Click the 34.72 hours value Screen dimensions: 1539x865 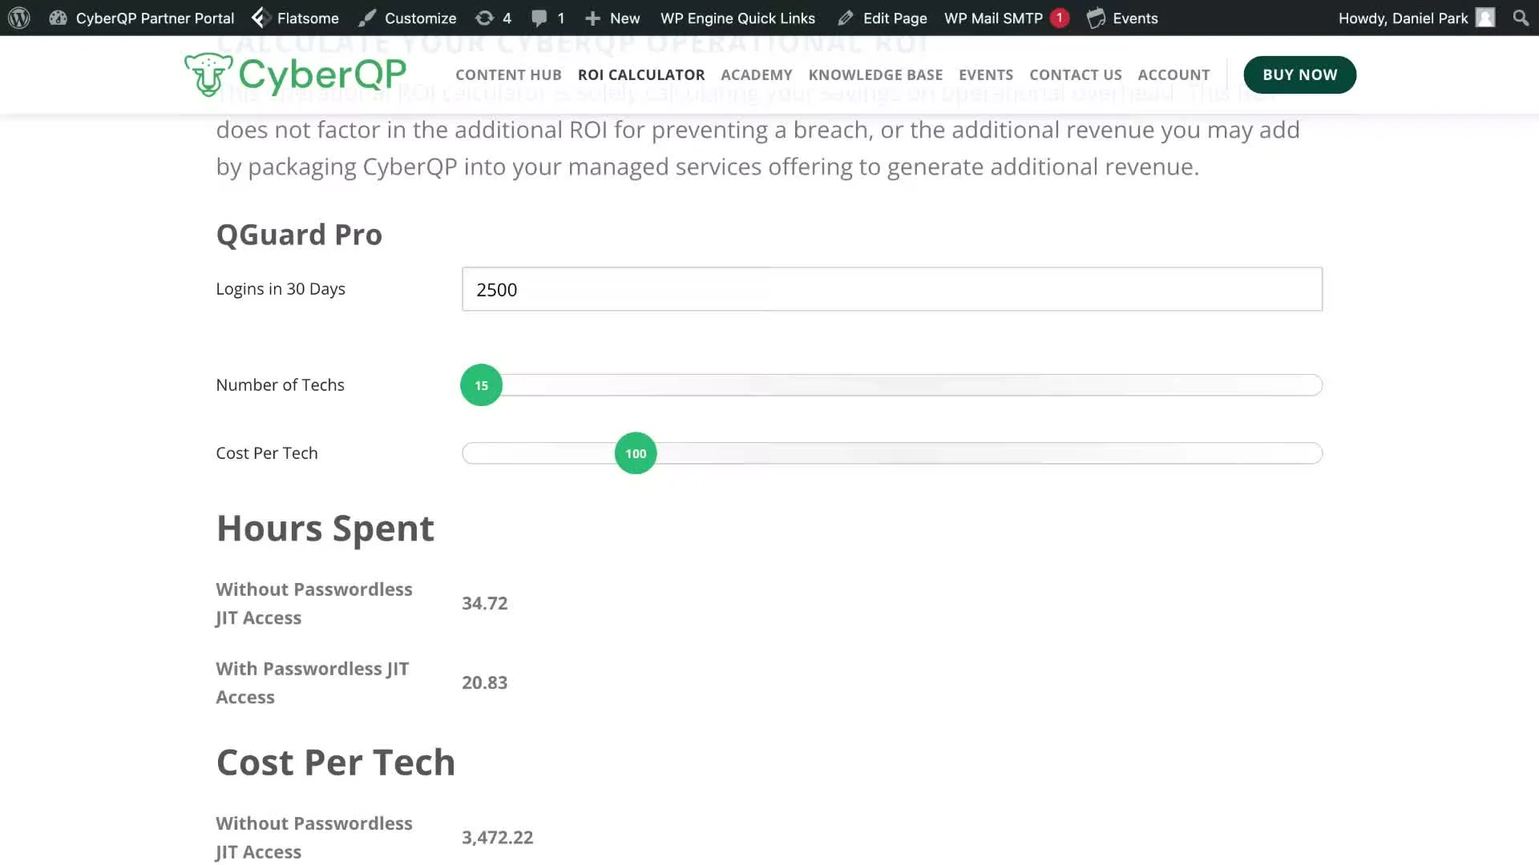[484, 603]
